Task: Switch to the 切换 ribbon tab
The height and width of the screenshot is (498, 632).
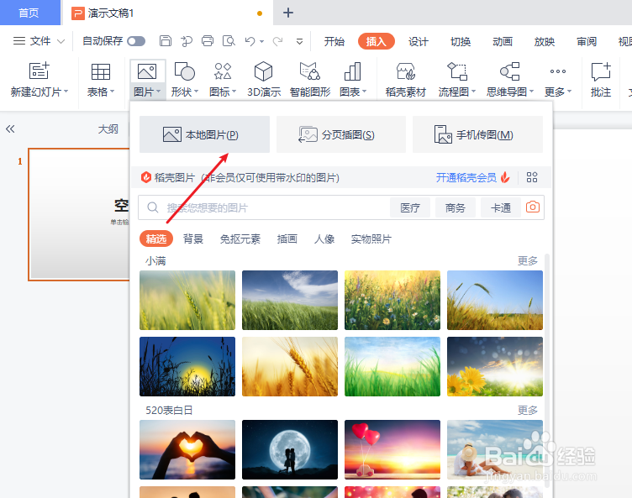Action: click(x=461, y=41)
